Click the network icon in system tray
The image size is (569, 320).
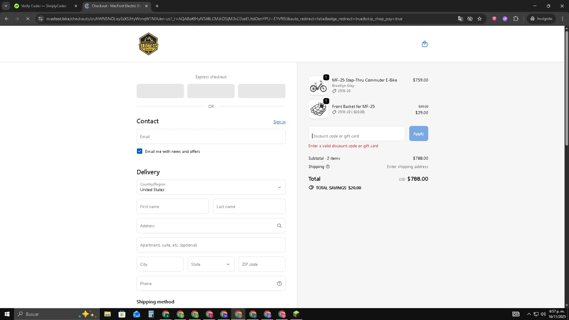[x=536, y=314]
